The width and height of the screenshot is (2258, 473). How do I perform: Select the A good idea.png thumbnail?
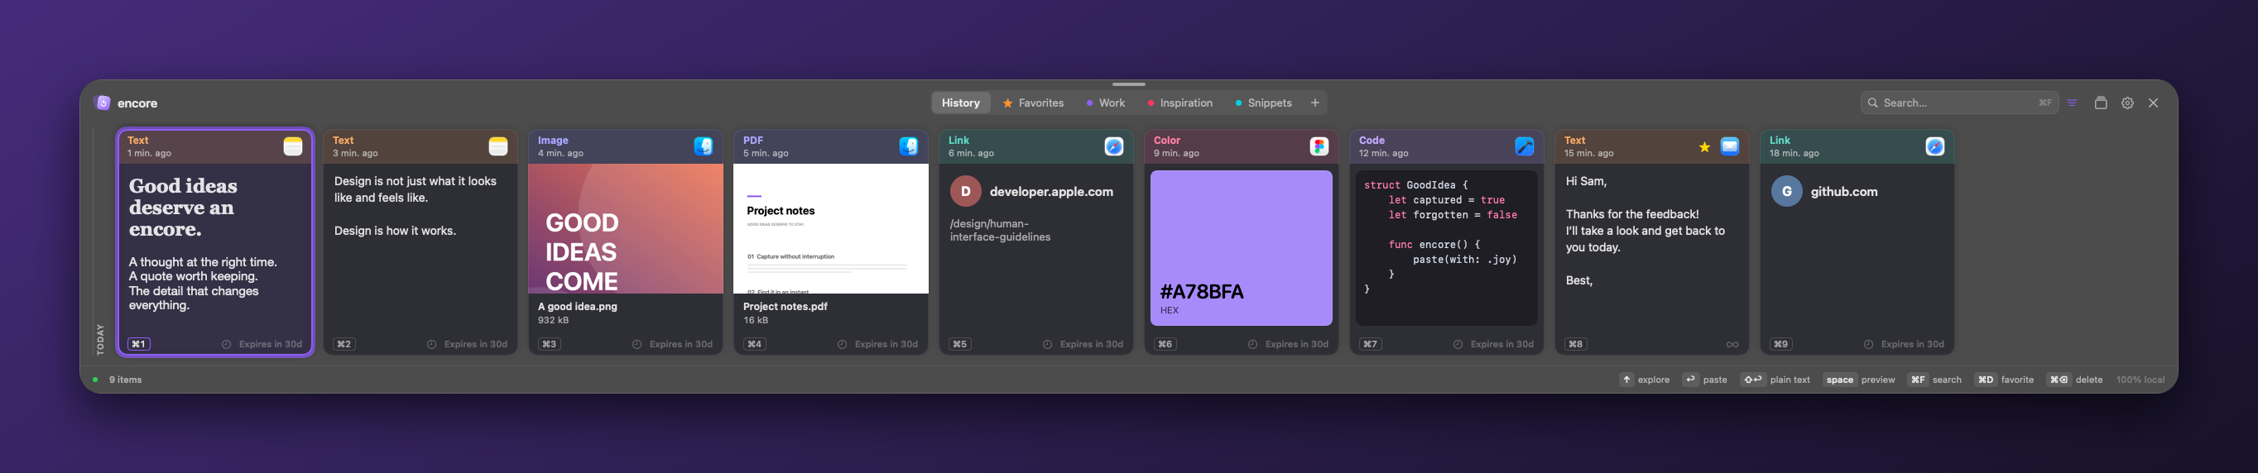pos(625,228)
